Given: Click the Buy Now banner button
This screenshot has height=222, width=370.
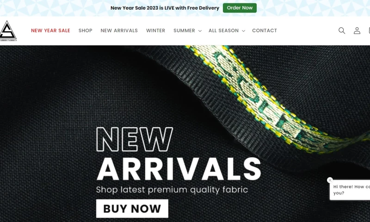Looking at the screenshot, I should (132, 209).
